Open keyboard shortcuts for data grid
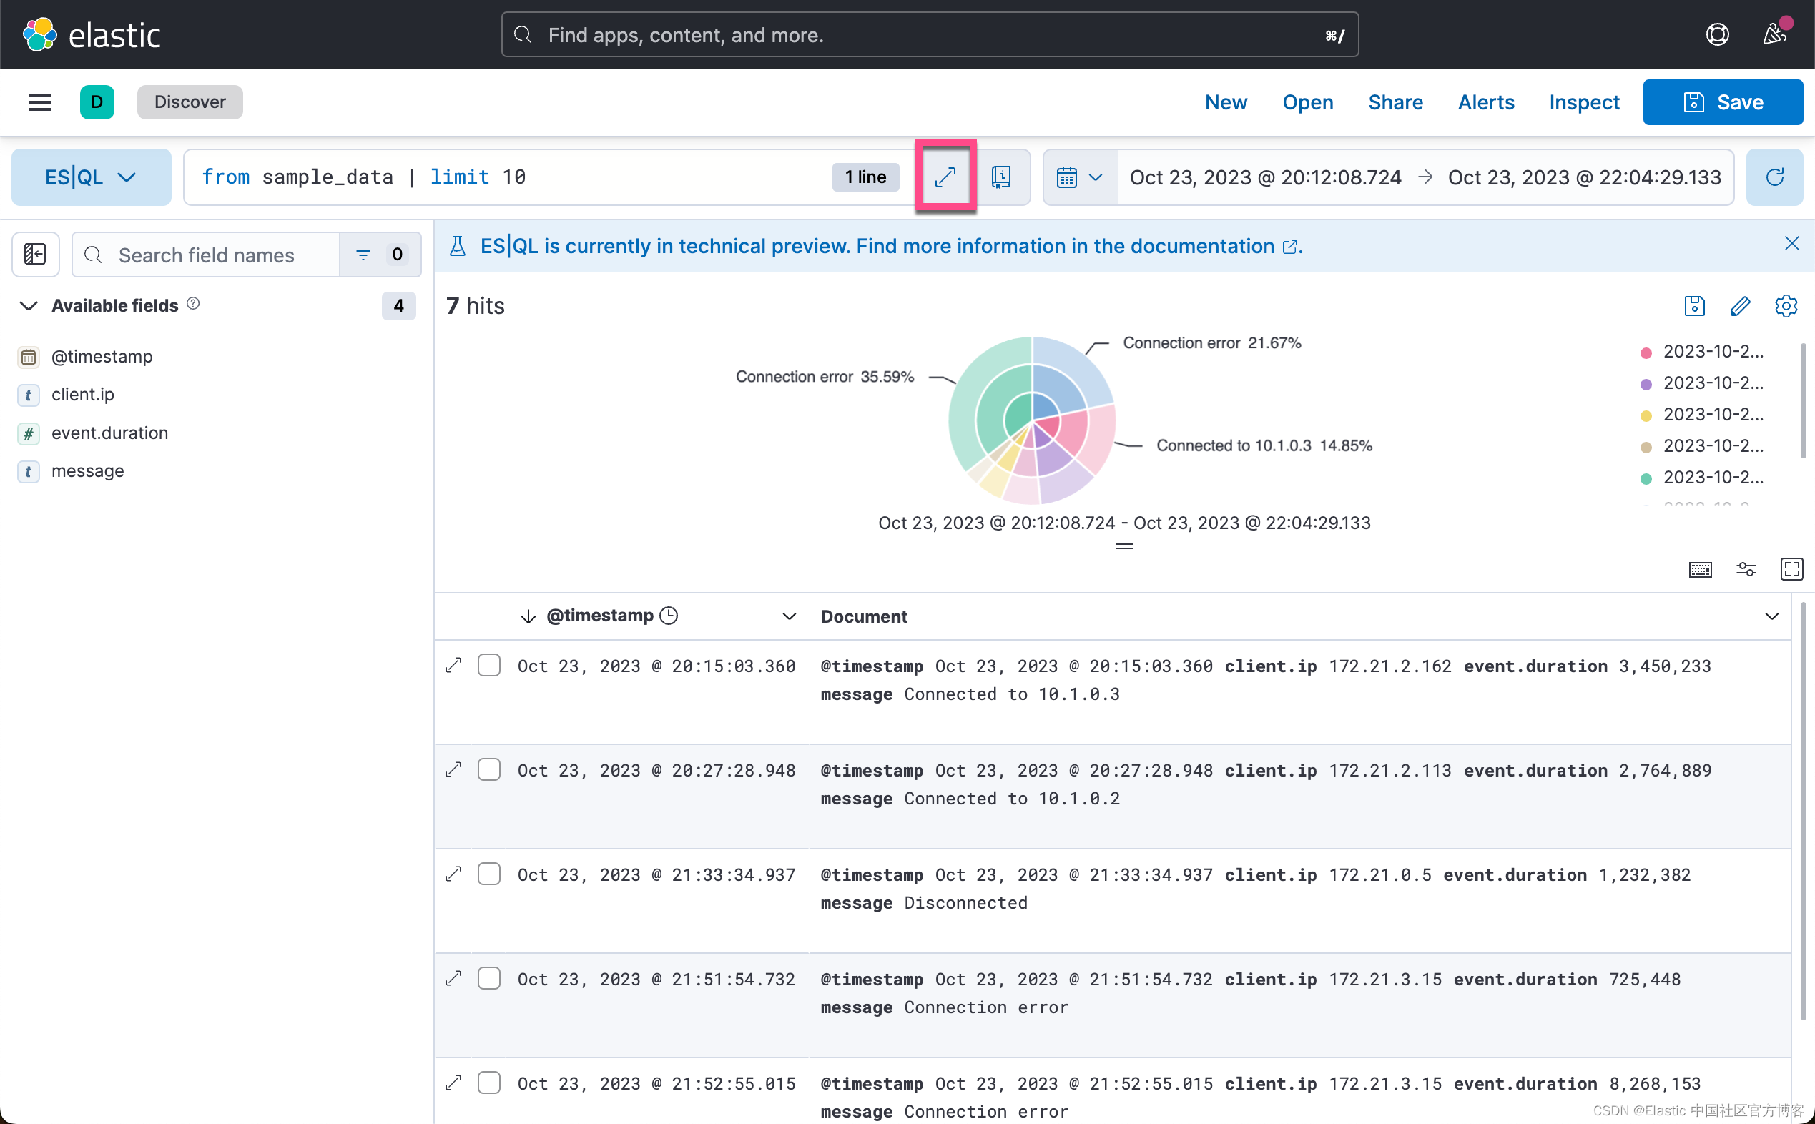Image resolution: width=1815 pixels, height=1124 pixels. click(x=1700, y=569)
